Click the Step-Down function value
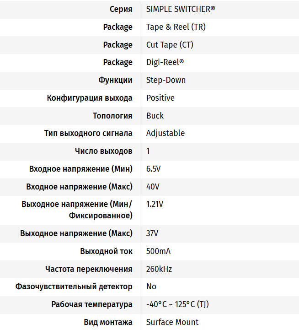Viewport: 299px width, 330px height. pyautogui.click(x=166, y=80)
